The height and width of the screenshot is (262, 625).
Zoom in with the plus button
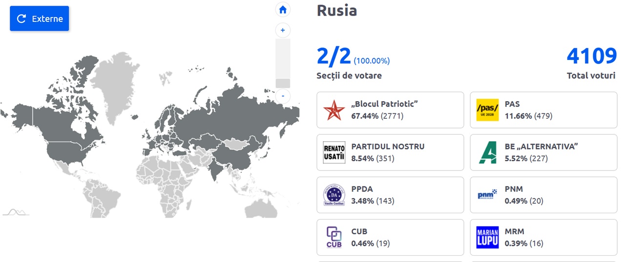(x=283, y=30)
